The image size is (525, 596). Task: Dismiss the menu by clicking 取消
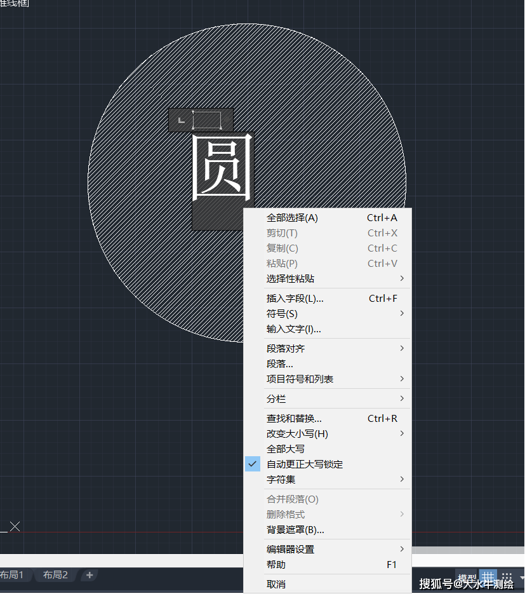point(276,584)
